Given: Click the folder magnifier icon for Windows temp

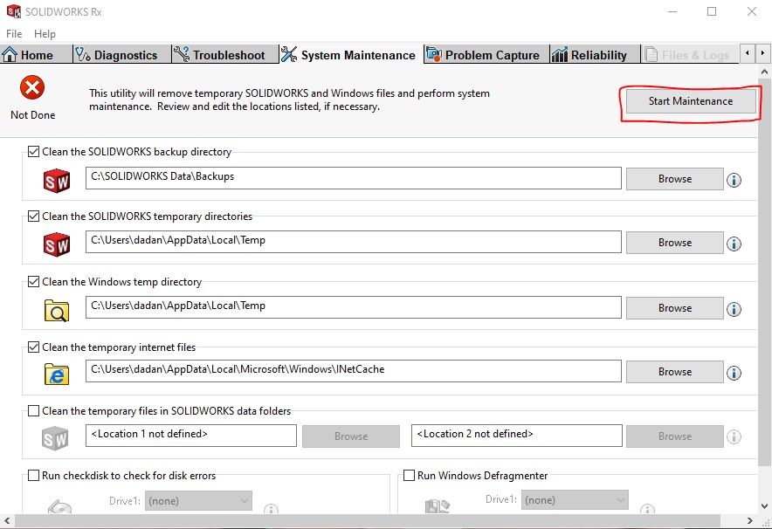Looking at the screenshot, I should coord(57,311).
